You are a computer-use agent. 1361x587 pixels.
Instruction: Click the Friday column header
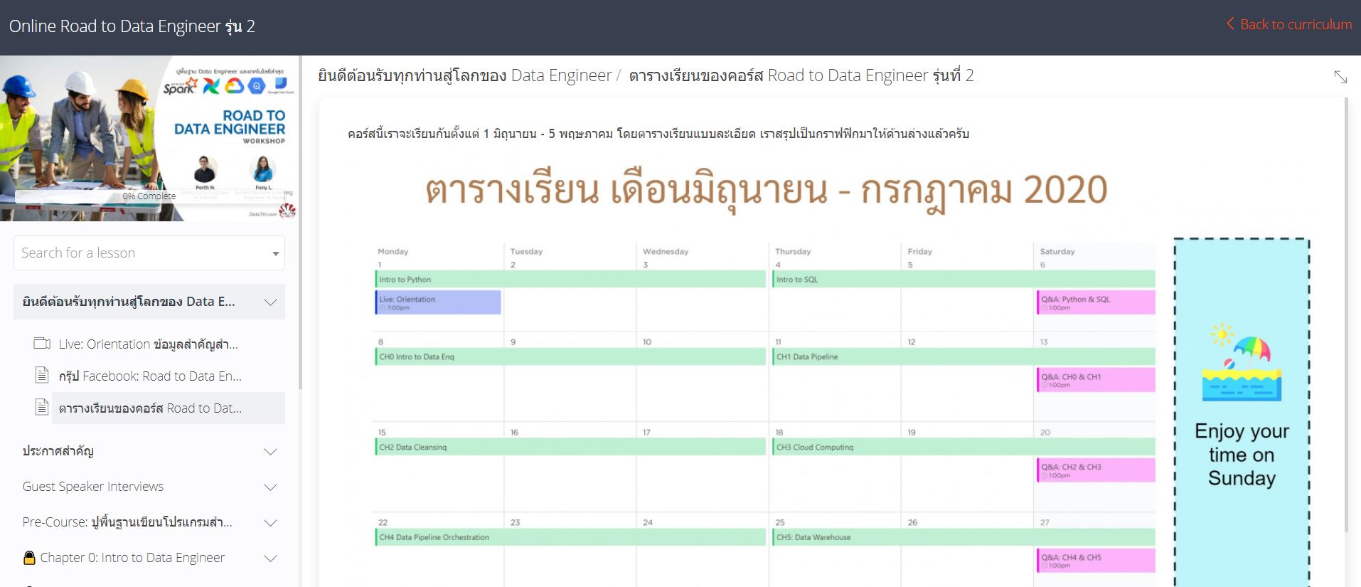coord(919,251)
